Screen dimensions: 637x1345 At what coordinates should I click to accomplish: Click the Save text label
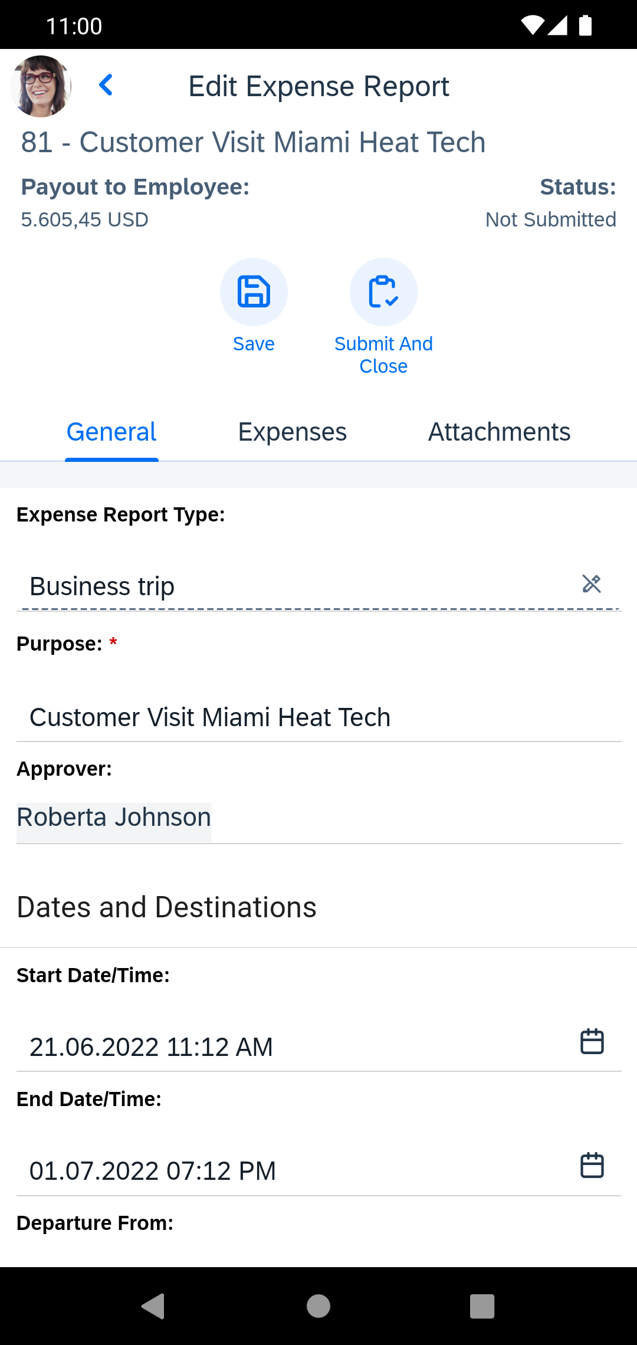pyautogui.click(x=254, y=344)
